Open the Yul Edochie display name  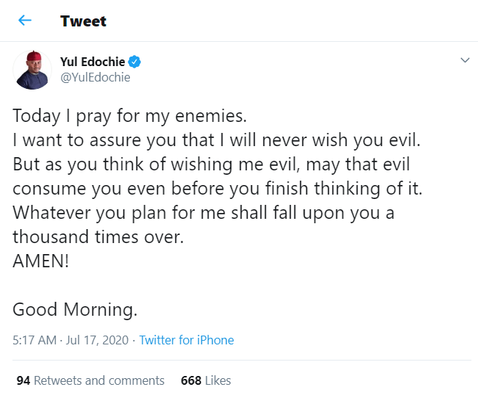[93, 62]
